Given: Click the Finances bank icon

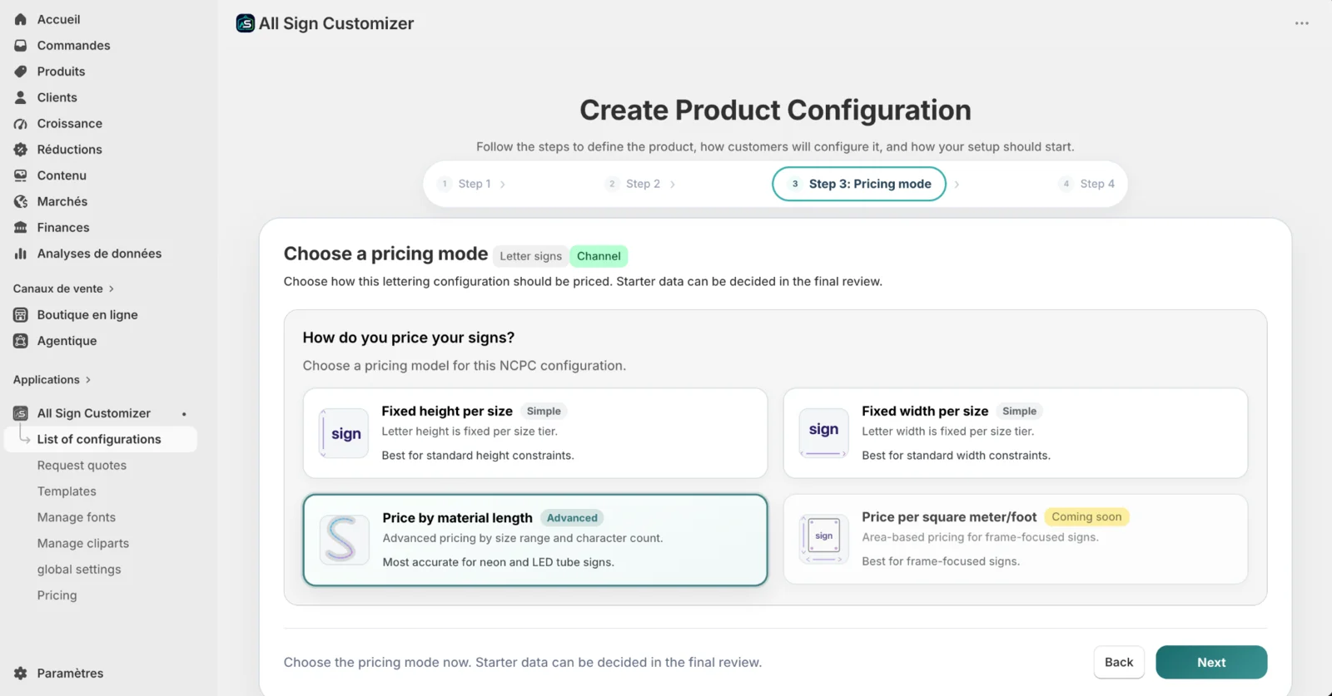Looking at the screenshot, I should tap(21, 227).
